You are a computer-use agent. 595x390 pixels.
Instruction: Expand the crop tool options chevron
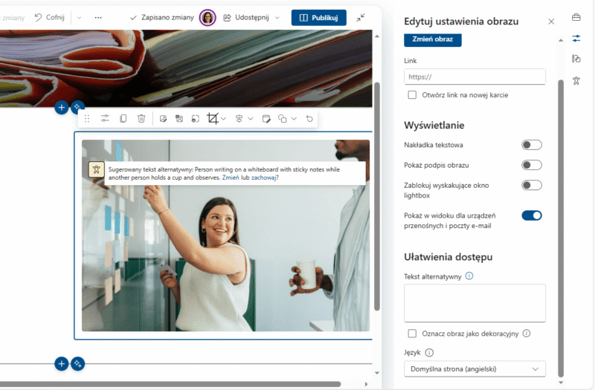click(x=224, y=119)
